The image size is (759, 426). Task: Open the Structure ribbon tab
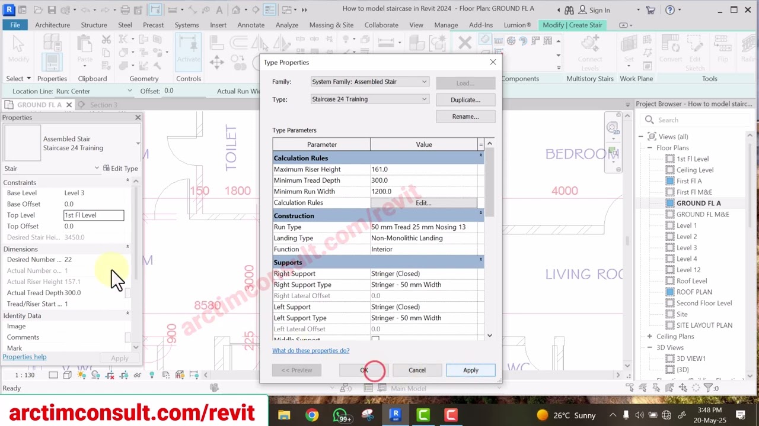point(94,25)
